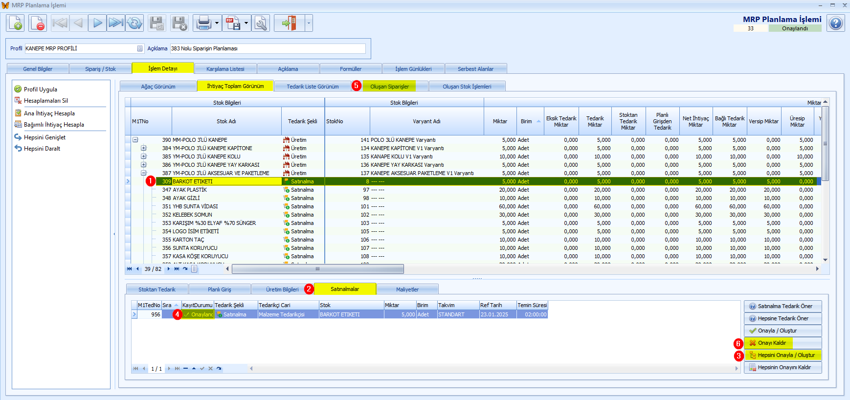Open the Stoktan Tedarik lower tab
The height and width of the screenshot is (400, 850).
(157, 289)
